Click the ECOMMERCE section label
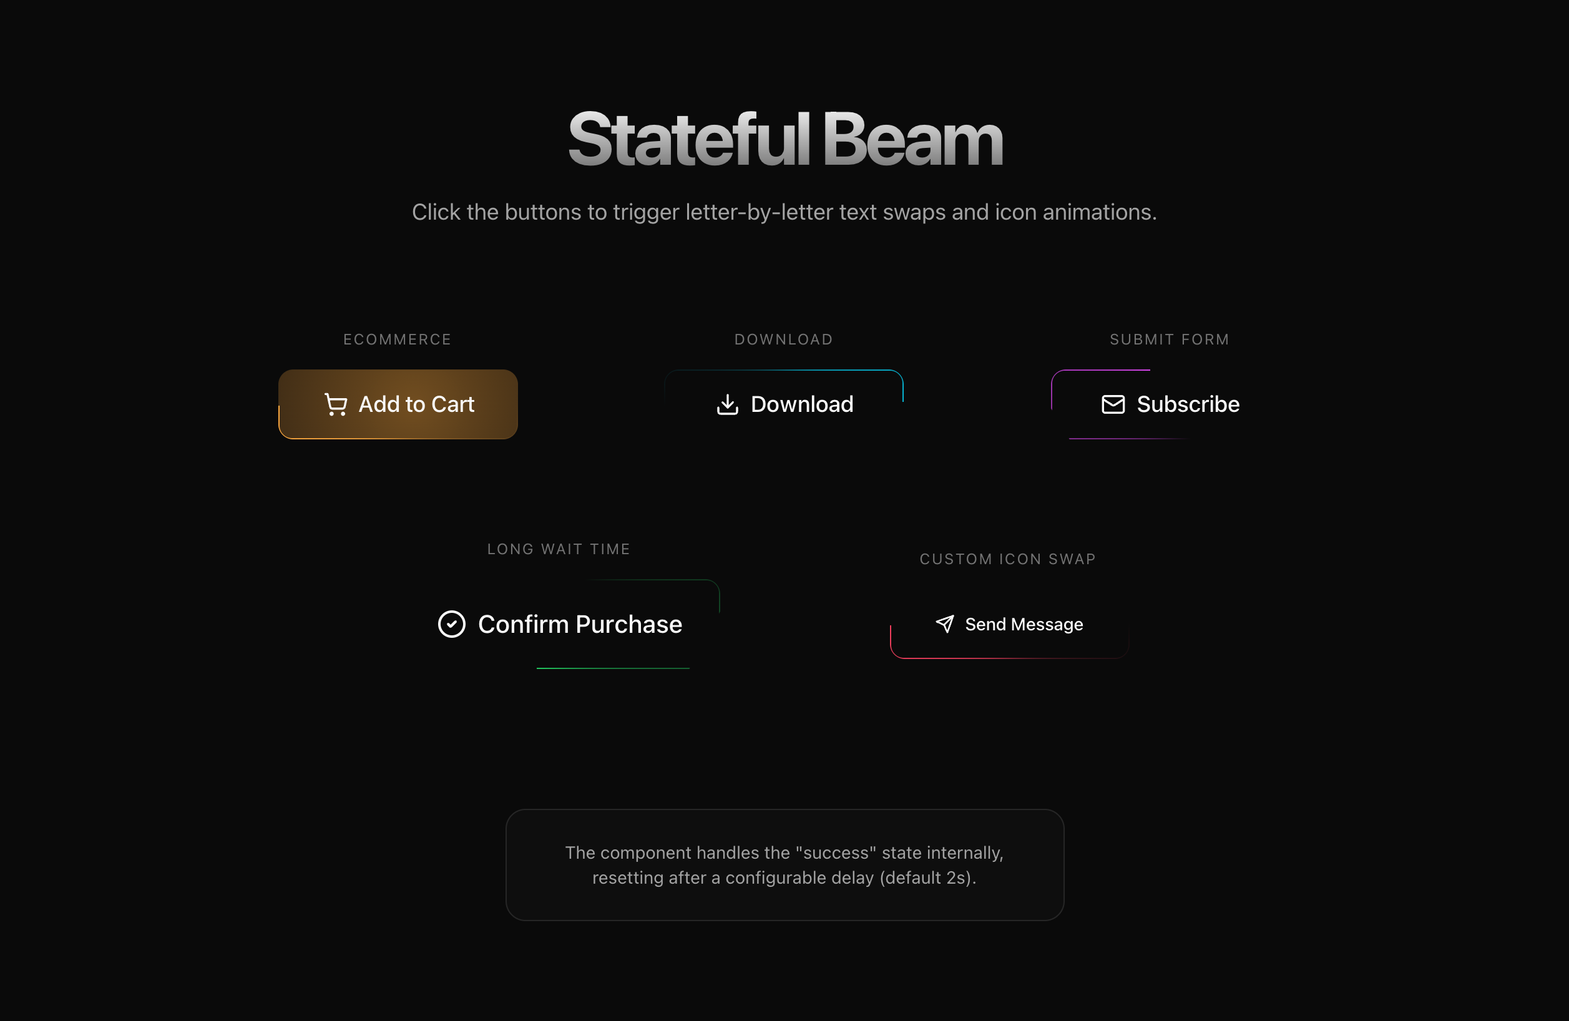1569x1021 pixels. [x=397, y=340]
